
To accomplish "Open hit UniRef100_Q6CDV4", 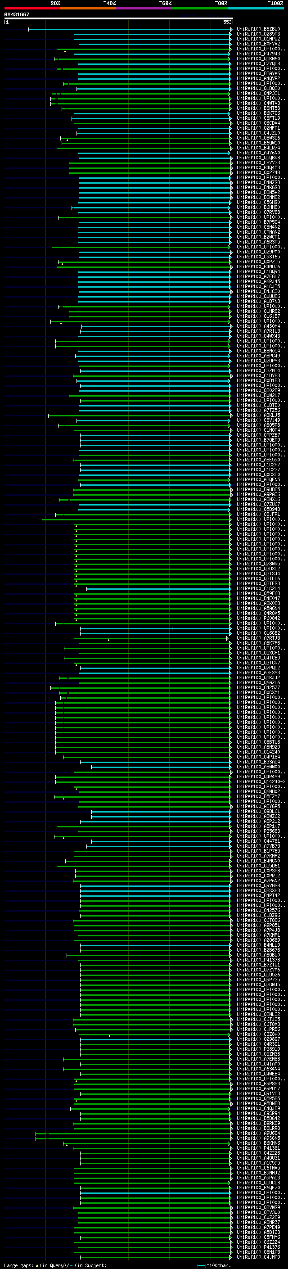I will (x=258, y=123).
